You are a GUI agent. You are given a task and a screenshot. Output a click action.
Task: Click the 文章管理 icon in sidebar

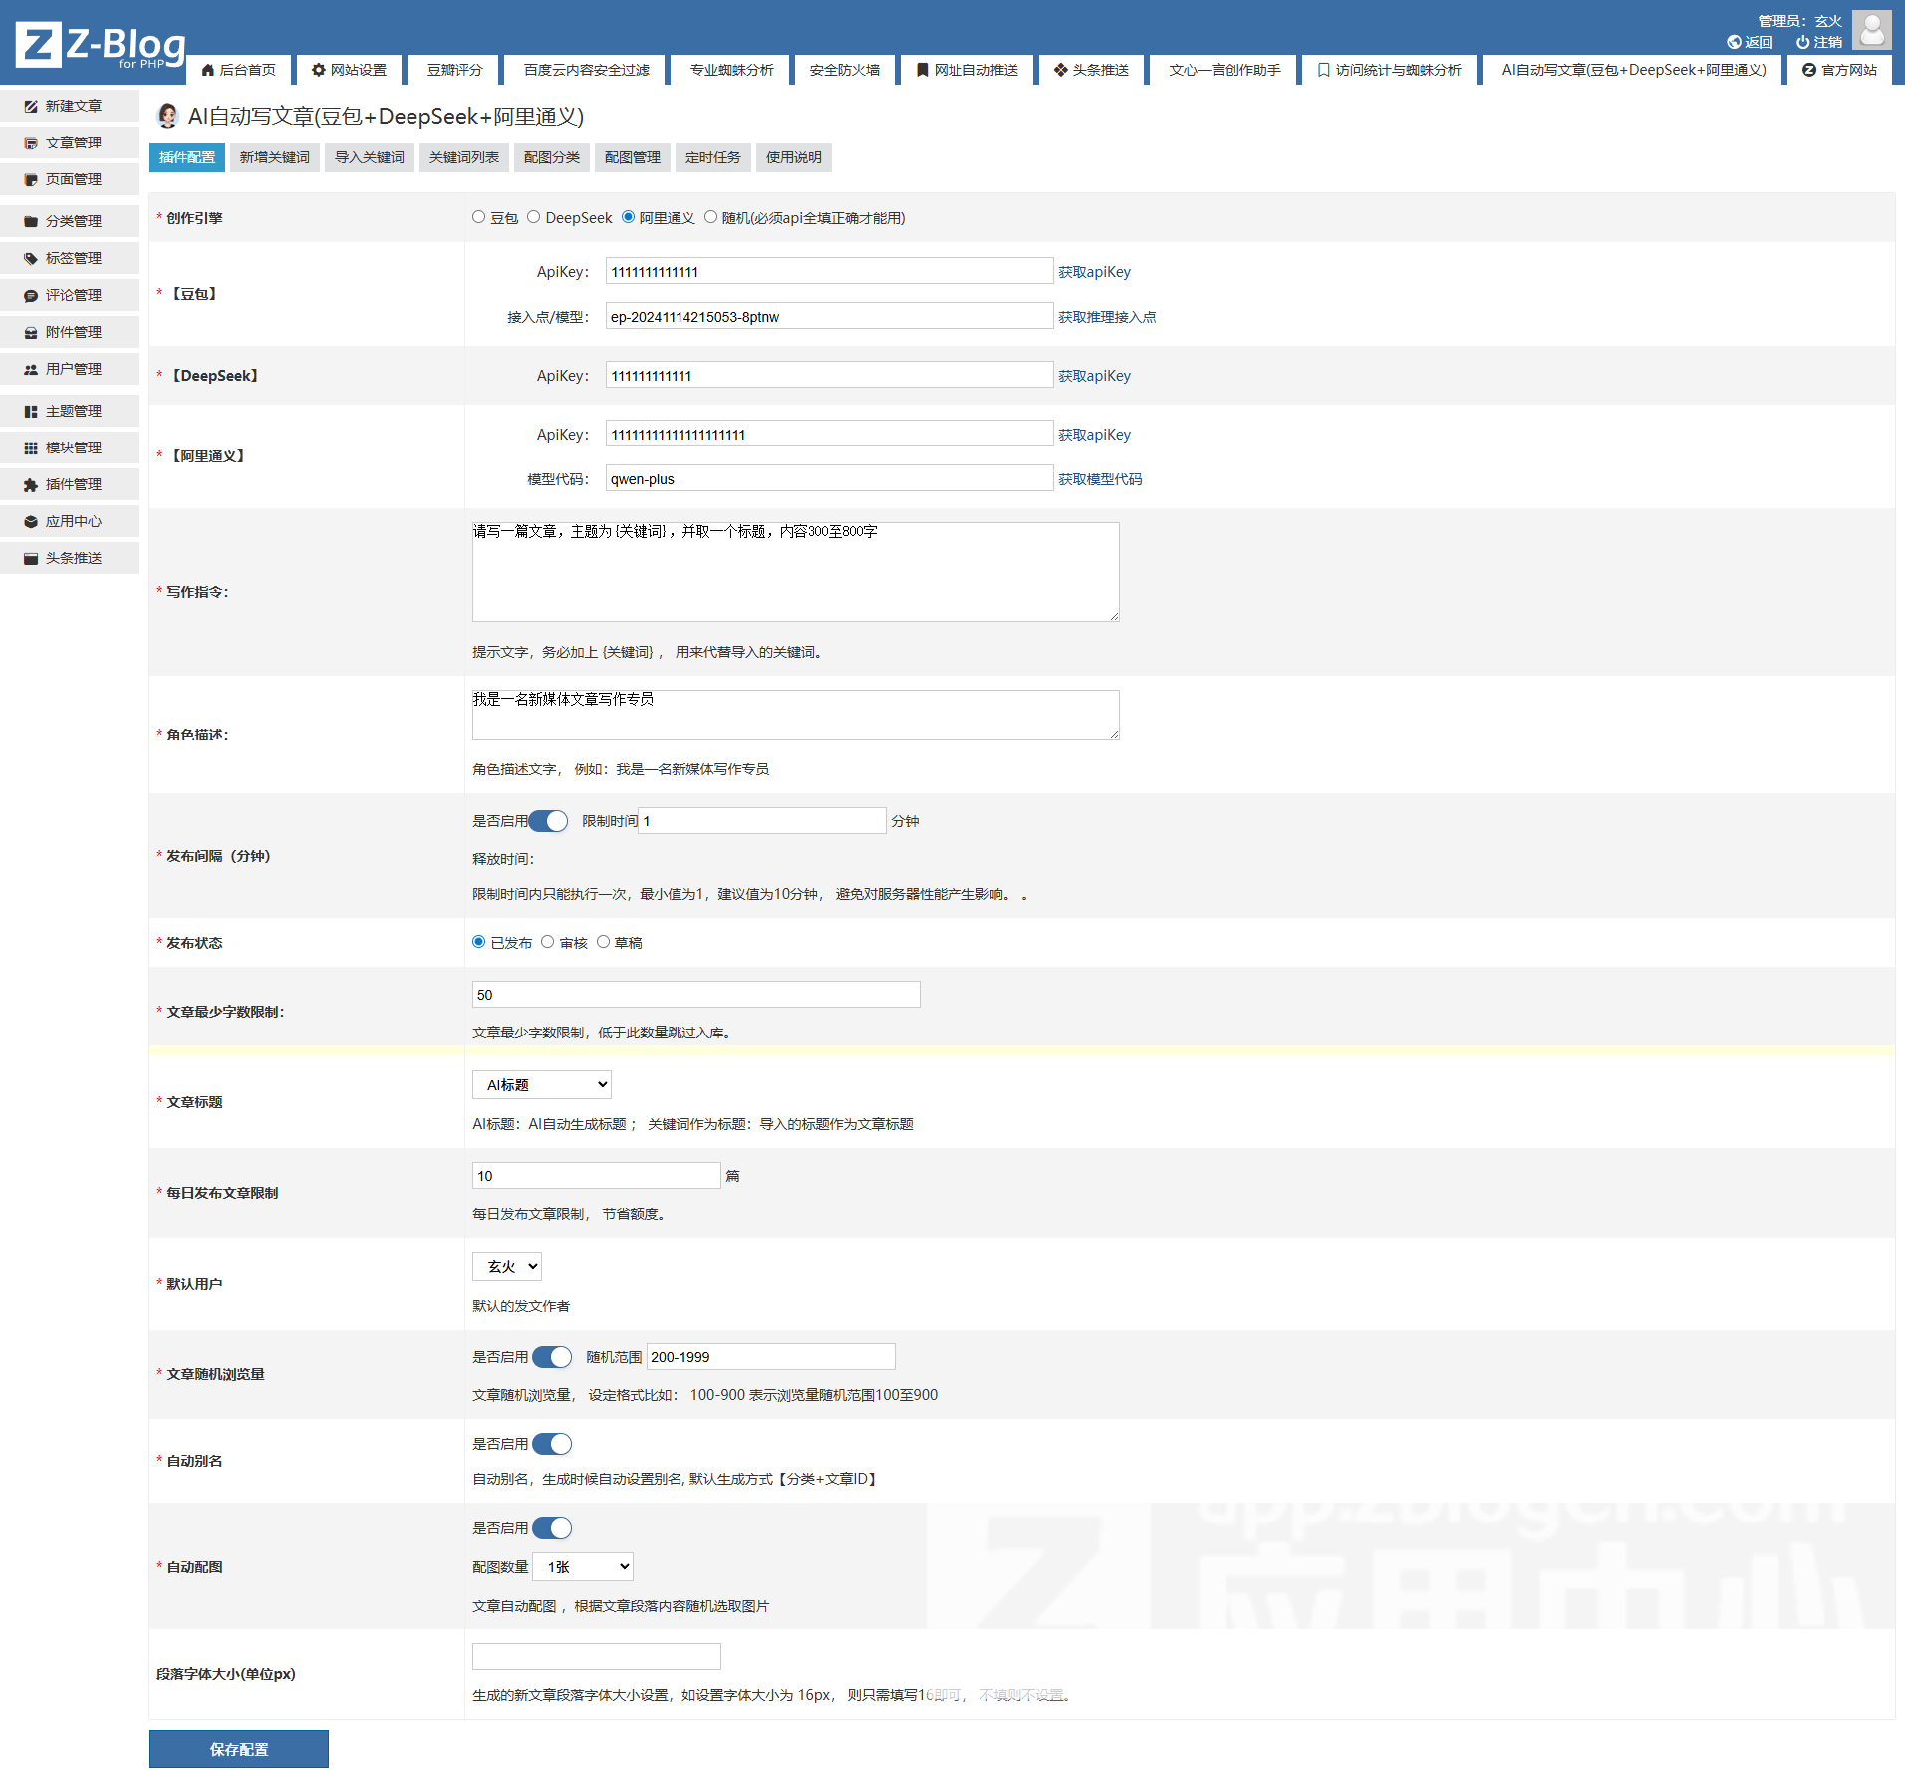click(x=31, y=143)
